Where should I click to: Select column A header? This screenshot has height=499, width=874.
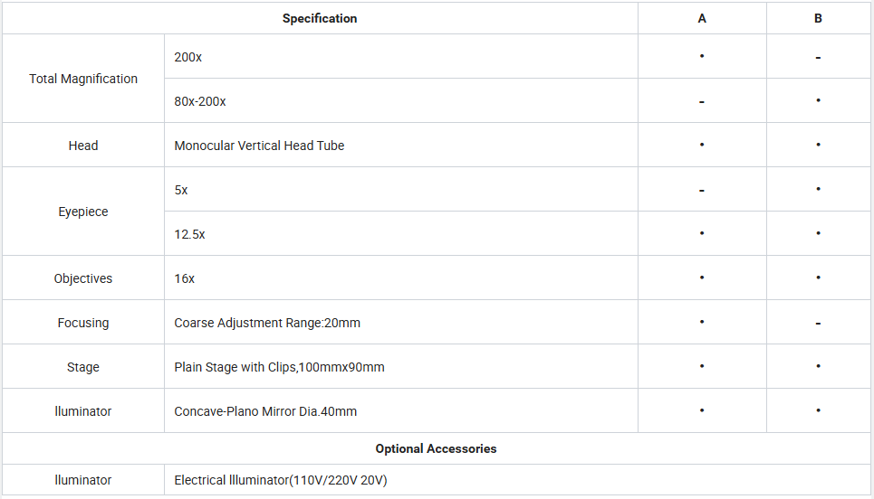pos(702,18)
